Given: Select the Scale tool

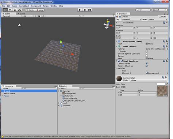Looking at the screenshot, I should point(20,10).
